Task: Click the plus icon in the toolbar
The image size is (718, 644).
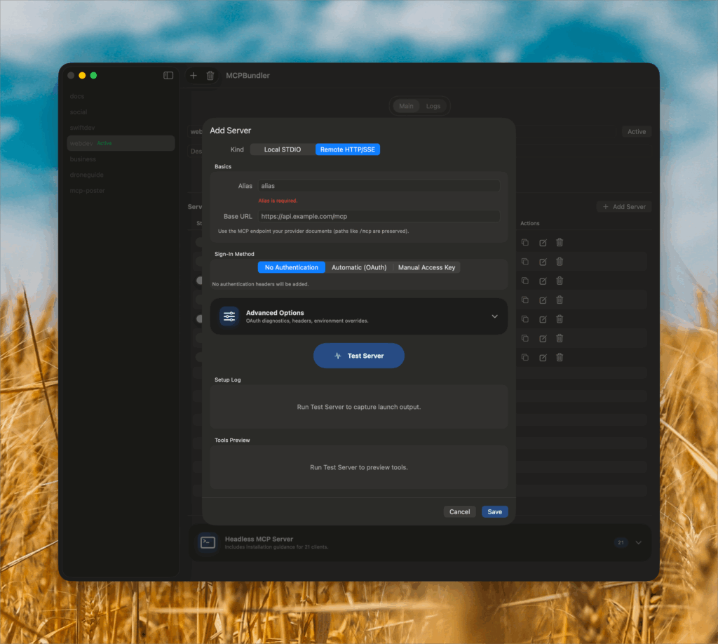Action: click(x=194, y=76)
